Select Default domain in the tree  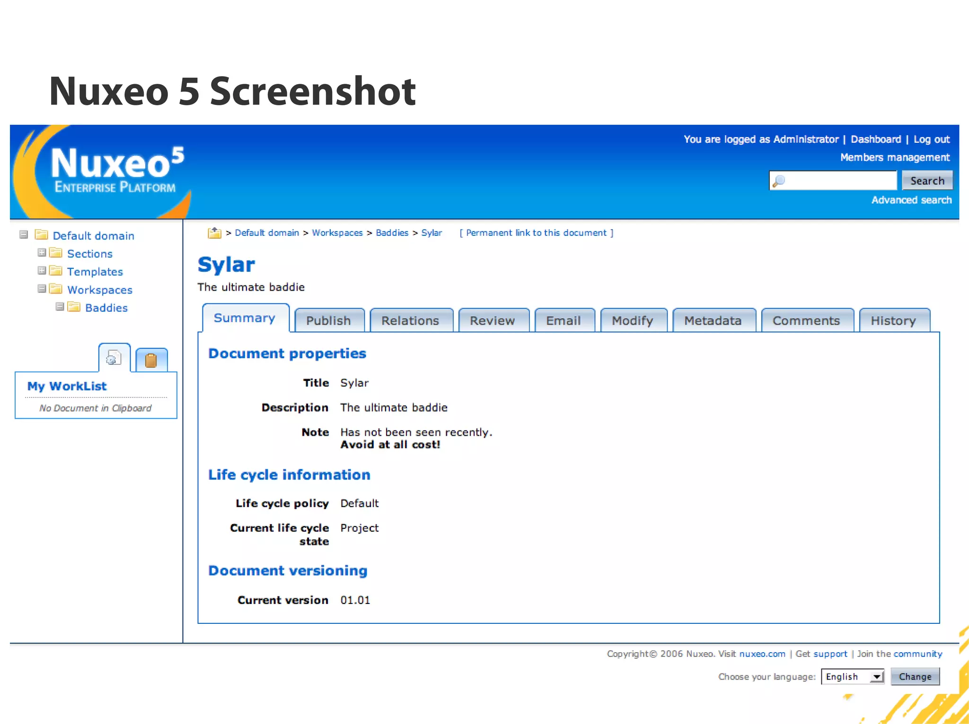pyautogui.click(x=93, y=235)
